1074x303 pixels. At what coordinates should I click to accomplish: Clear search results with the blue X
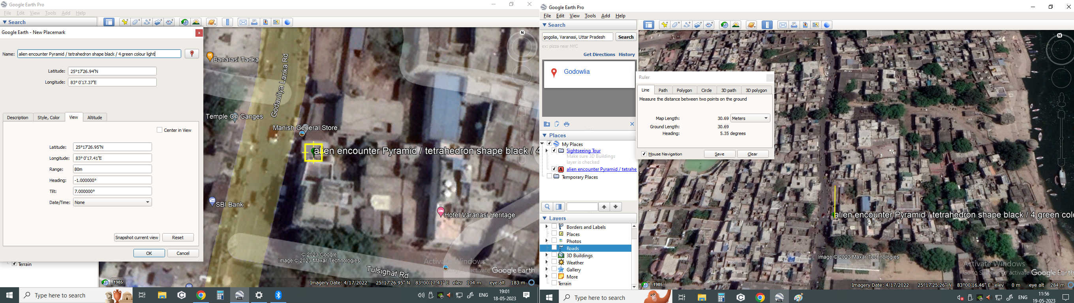click(x=632, y=124)
